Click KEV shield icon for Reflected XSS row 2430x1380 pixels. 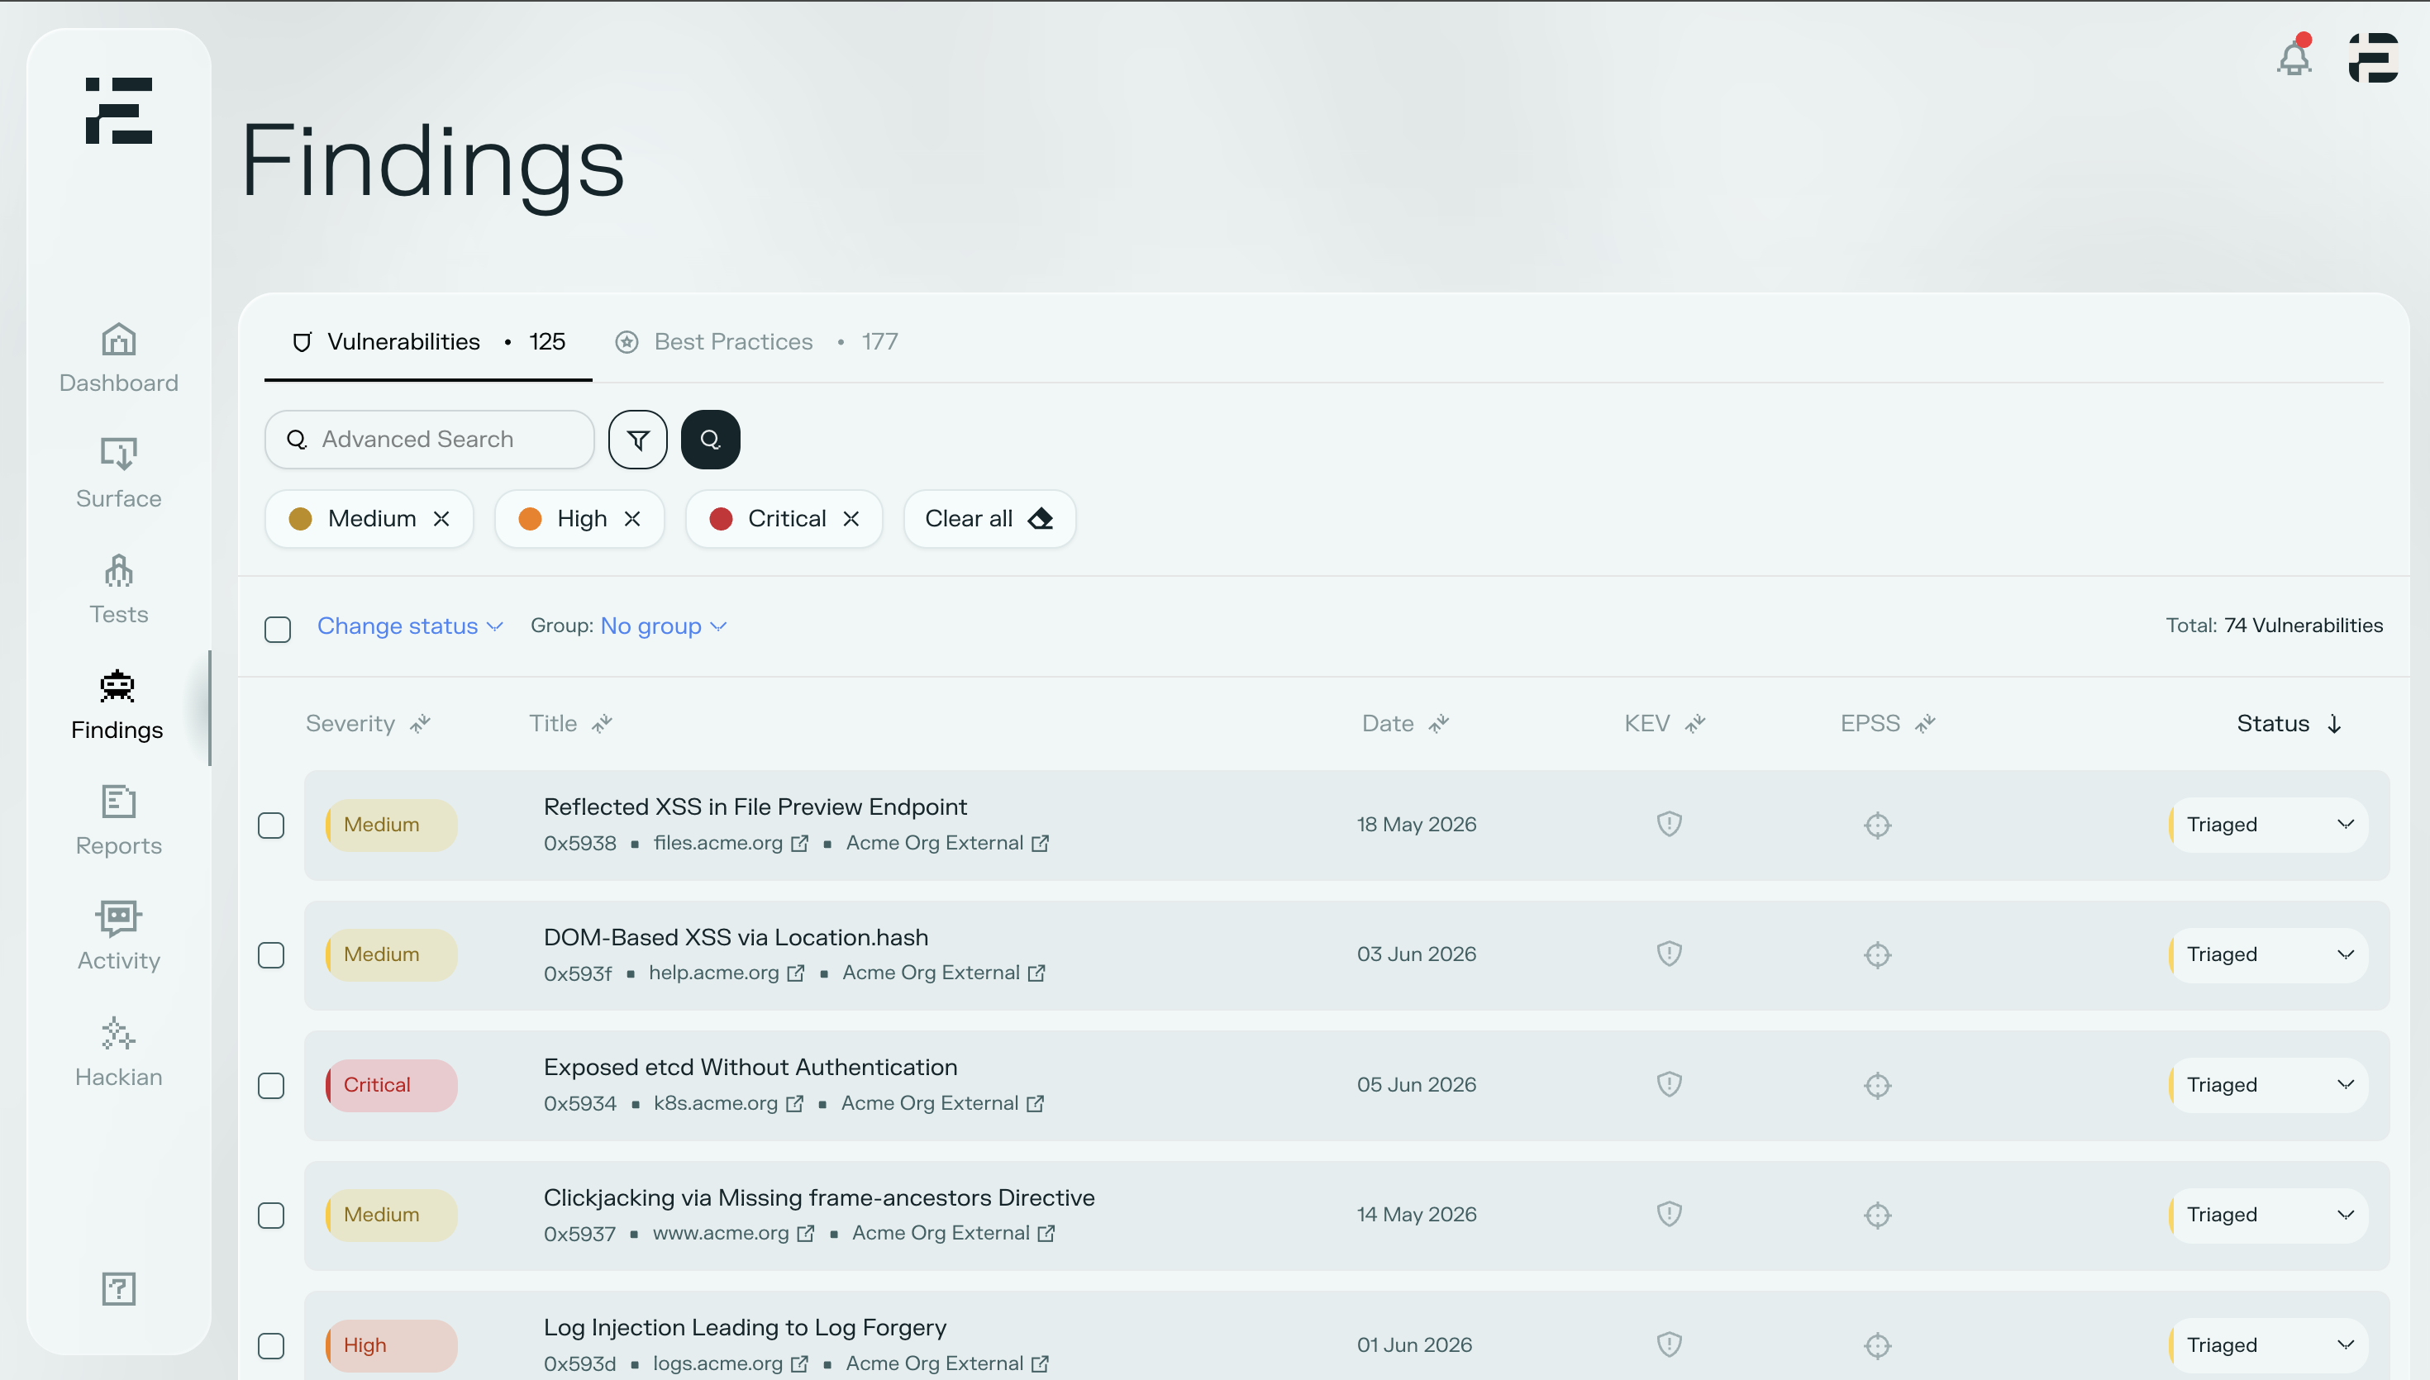[x=1669, y=824]
